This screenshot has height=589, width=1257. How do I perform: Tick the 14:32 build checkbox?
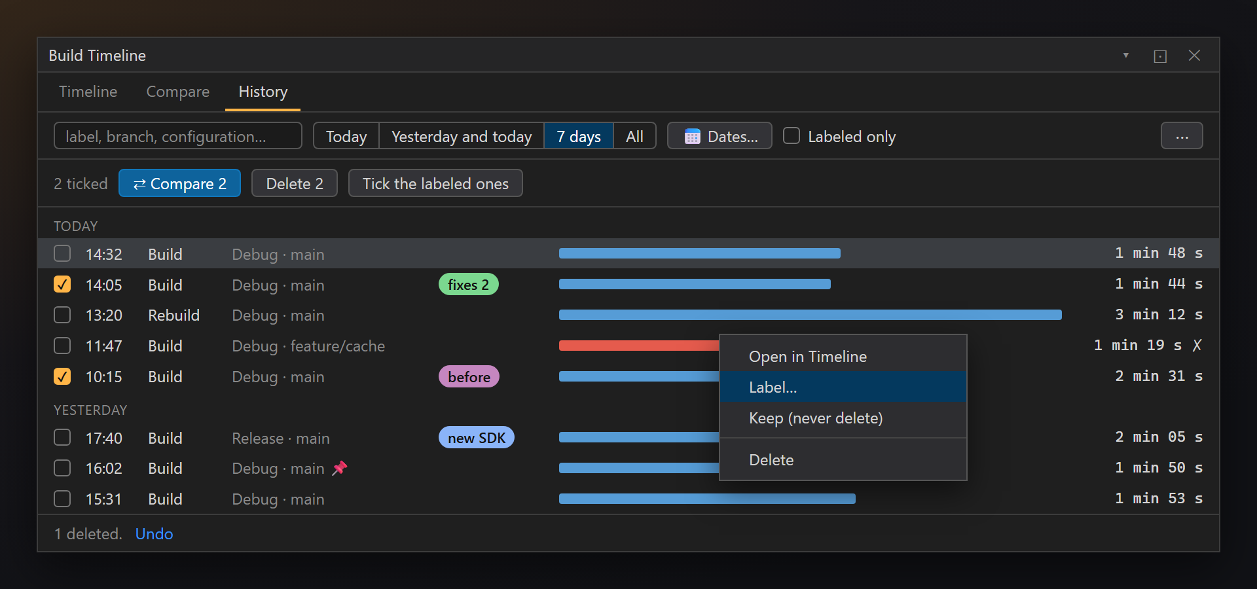[x=62, y=253]
